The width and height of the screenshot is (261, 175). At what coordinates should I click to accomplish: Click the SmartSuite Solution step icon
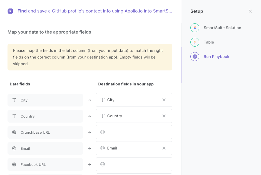[x=195, y=28]
